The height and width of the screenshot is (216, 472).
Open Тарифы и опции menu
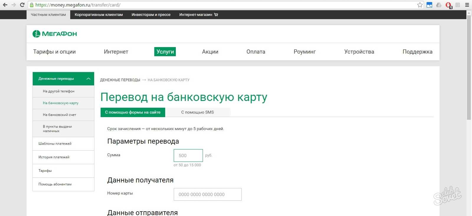[54, 51]
